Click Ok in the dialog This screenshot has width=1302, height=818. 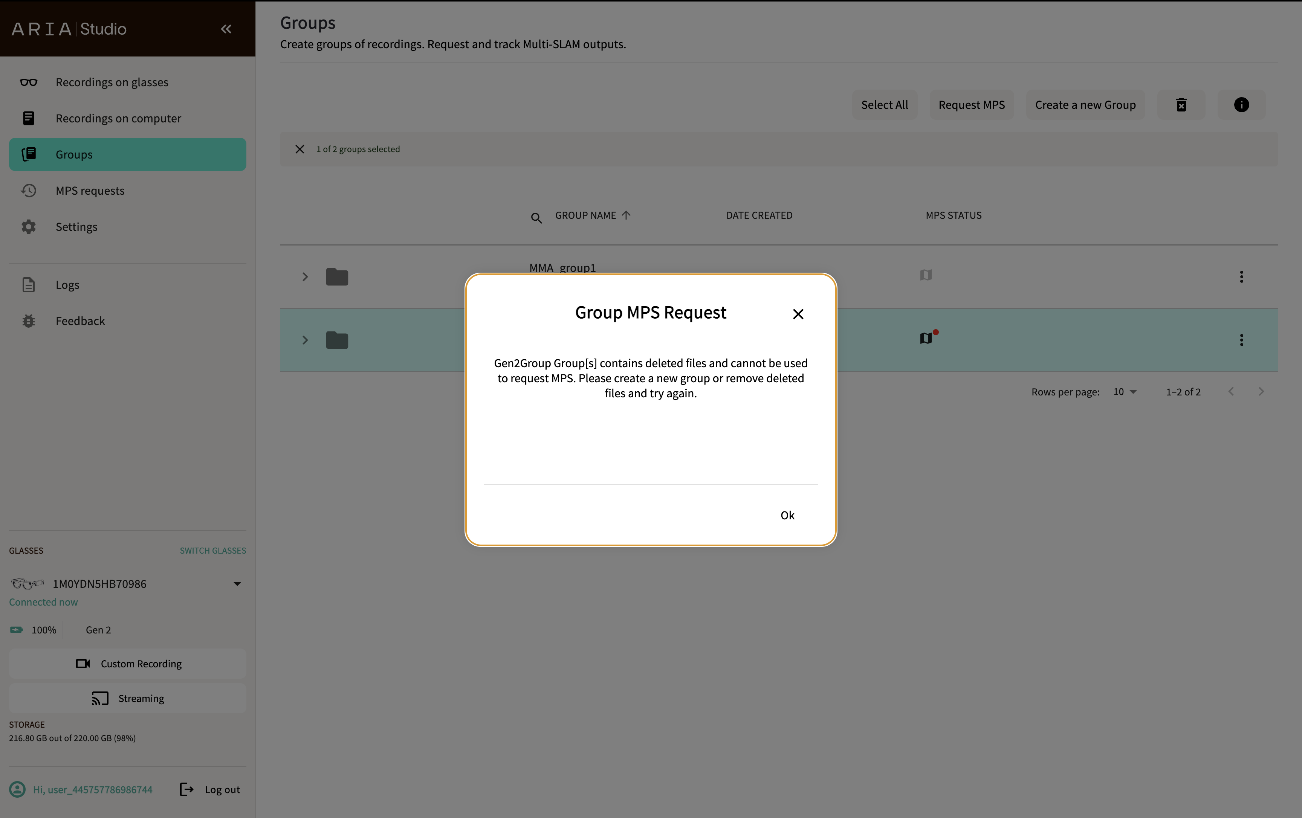[787, 515]
